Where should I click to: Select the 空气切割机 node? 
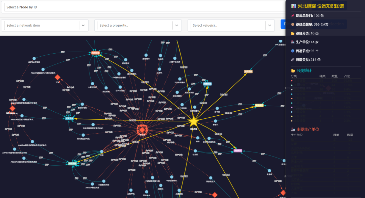click(x=120, y=87)
